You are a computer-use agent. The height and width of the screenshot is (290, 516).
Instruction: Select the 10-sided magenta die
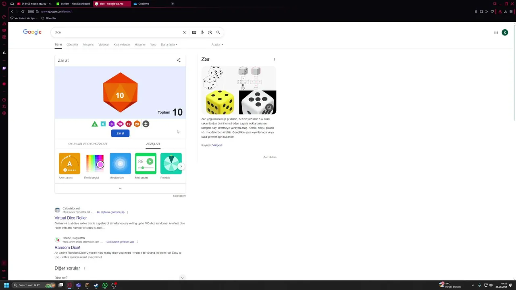[120, 124]
